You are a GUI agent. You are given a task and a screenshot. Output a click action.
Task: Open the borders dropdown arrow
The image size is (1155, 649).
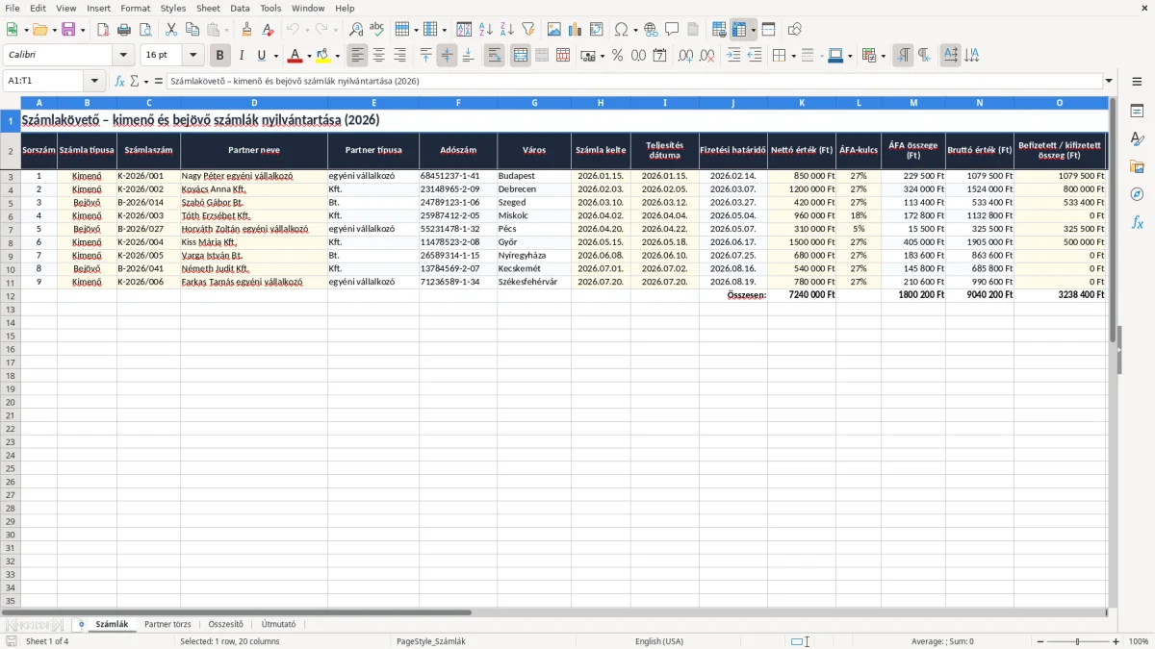pos(793,56)
